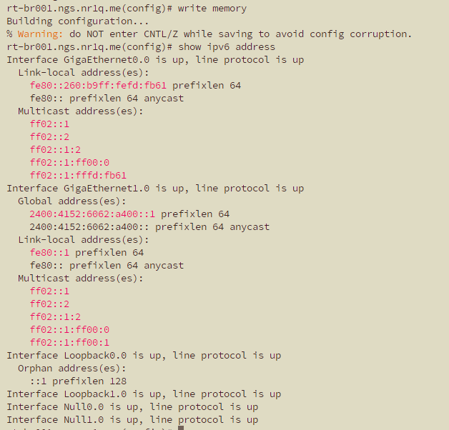Click the terminal cursor block at the prompt
Image resolution: width=449 pixels, height=430 pixels.
(x=181, y=428)
